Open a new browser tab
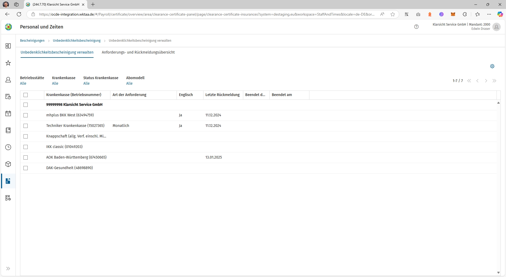Image resolution: width=506 pixels, height=277 pixels. tap(93, 4)
